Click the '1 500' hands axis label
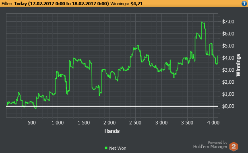 coord(84,123)
